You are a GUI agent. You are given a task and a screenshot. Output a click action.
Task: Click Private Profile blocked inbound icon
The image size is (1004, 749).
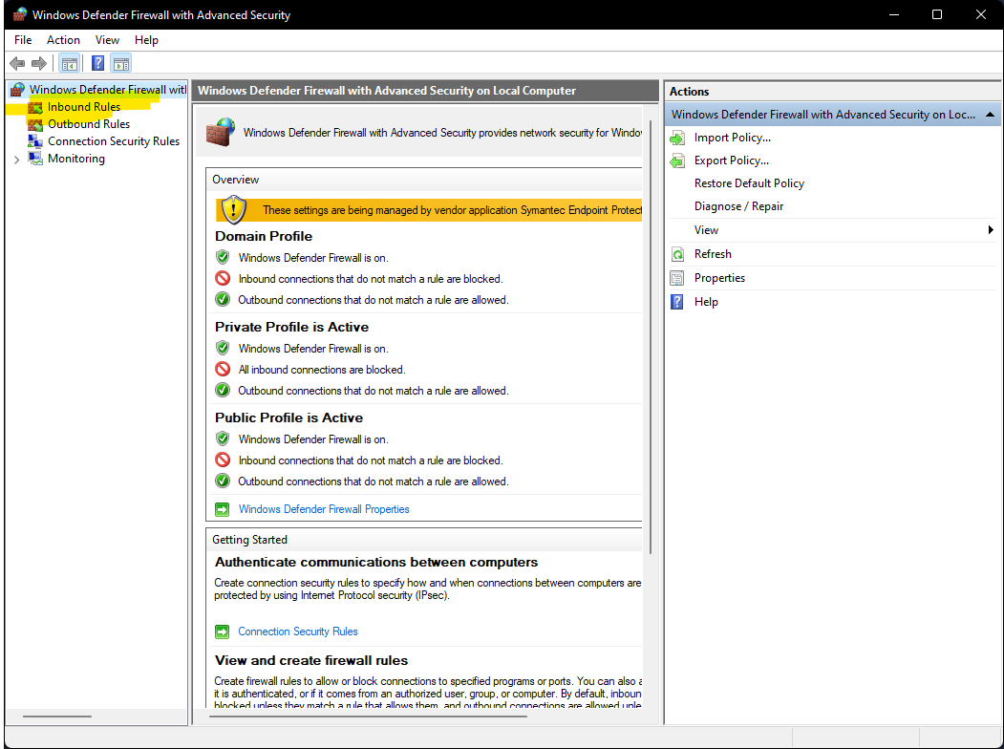click(x=223, y=370)
